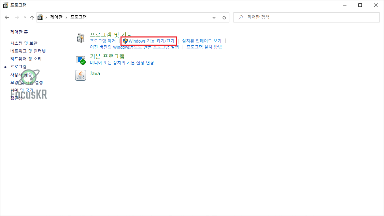
Task: Click the Forward arrow in the navigation bar
Action: [x=17, y=17]
